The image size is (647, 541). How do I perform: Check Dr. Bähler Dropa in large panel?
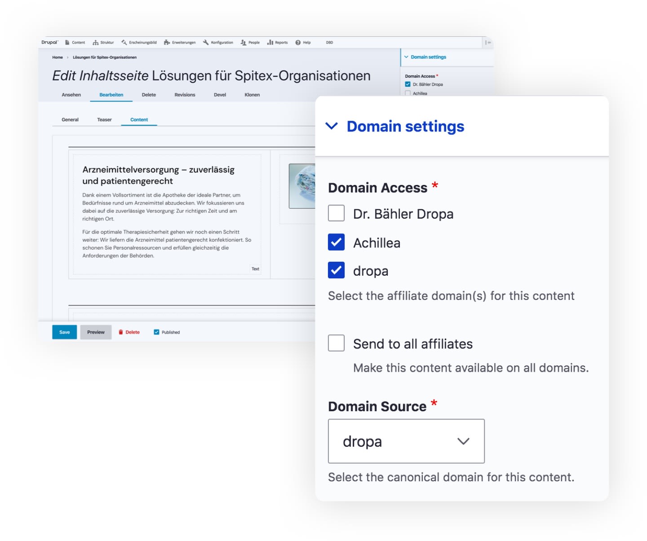336,213
